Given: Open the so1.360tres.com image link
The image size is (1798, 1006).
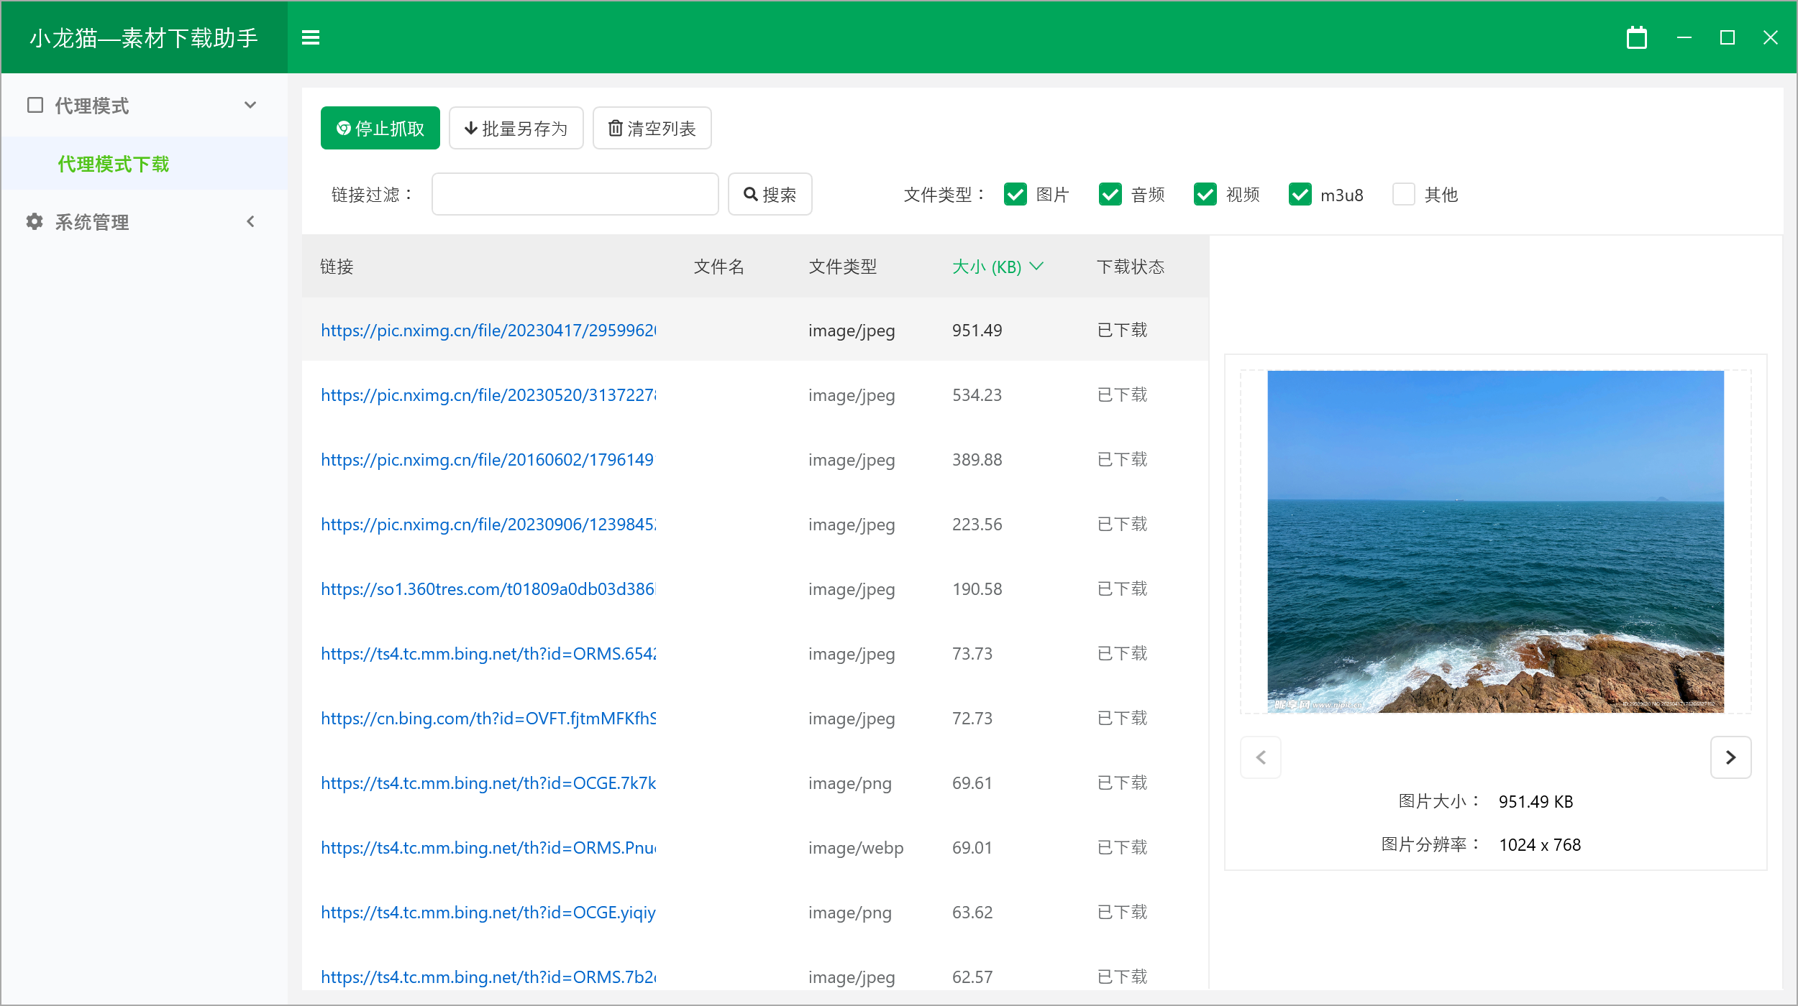Looking at the screenshot, I should click(x=488, y=589).
